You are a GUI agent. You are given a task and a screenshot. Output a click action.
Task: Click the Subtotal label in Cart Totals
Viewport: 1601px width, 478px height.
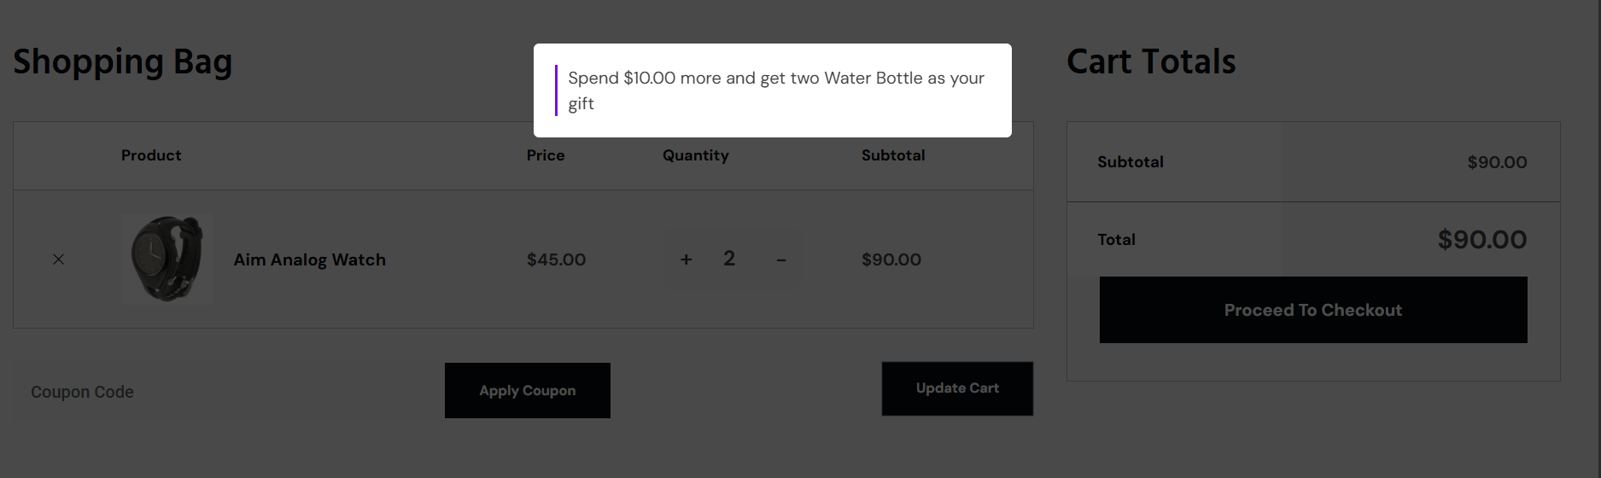click(x=1131, y=162)
